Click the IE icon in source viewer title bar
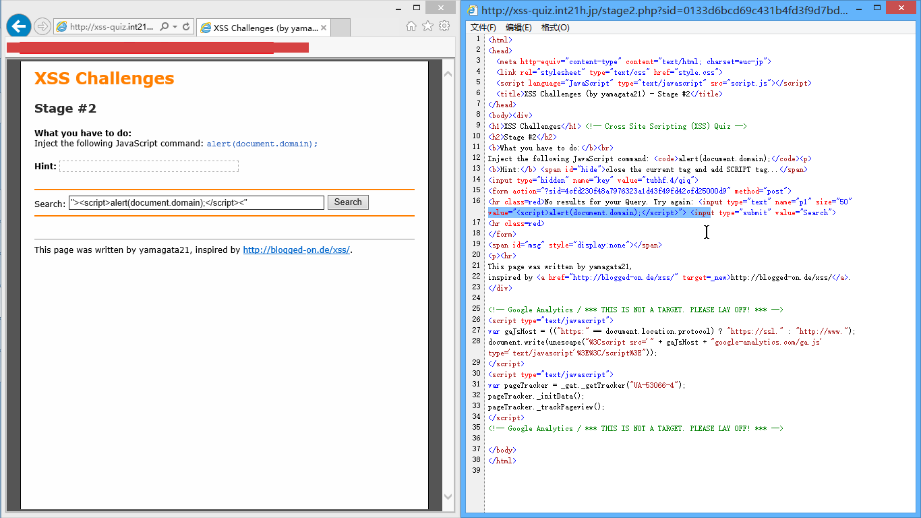The width and height of the screenshot is (921, 518). point(473,10)
